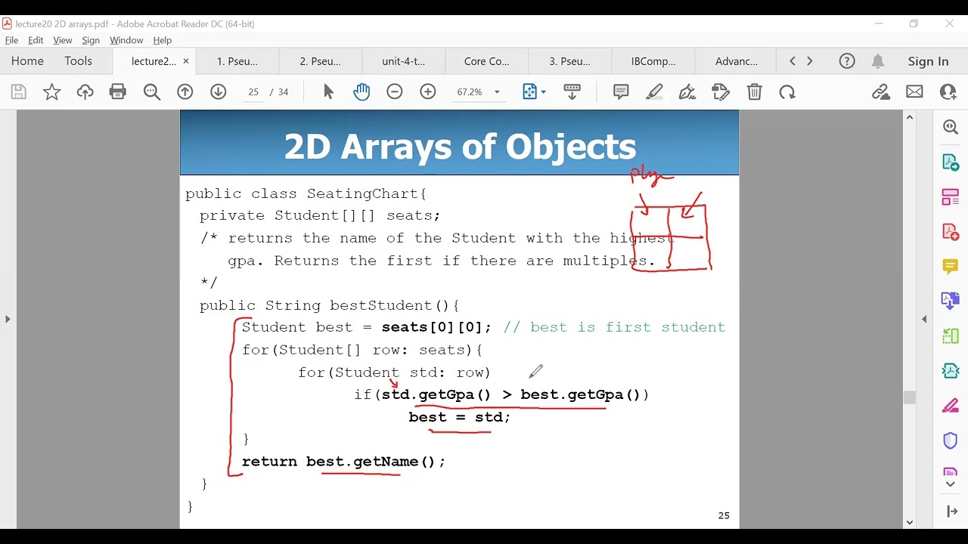Go to next page arrow

(x=219, y=92)
